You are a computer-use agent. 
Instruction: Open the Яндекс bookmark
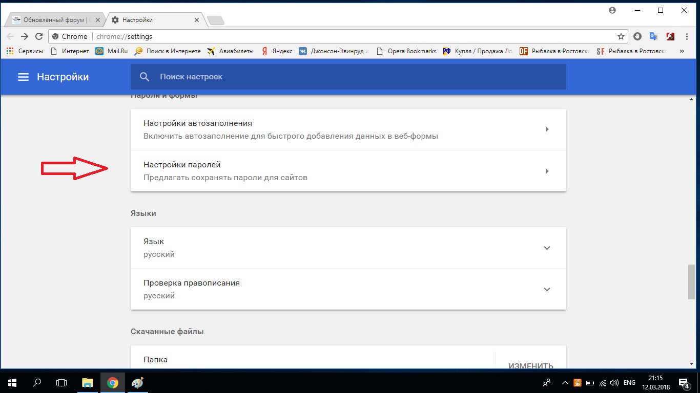click(277, 51)
